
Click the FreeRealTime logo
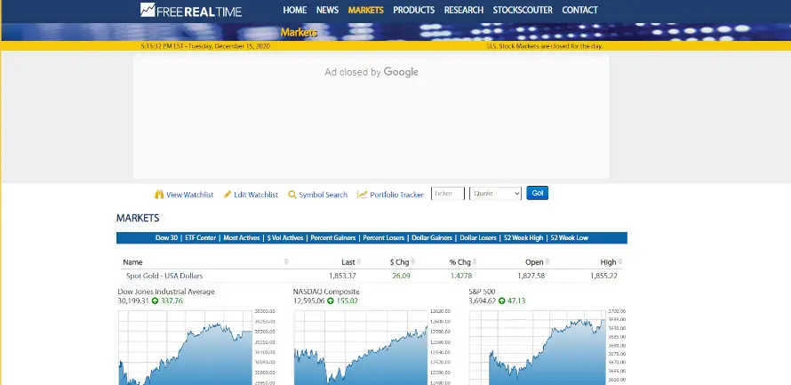[191, 10]
